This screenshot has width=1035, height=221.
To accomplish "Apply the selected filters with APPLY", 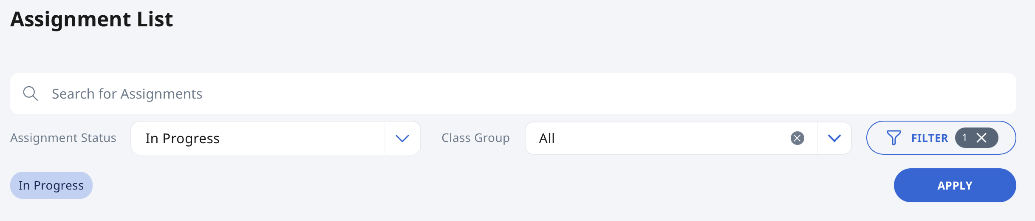I will tap(955, 185).
